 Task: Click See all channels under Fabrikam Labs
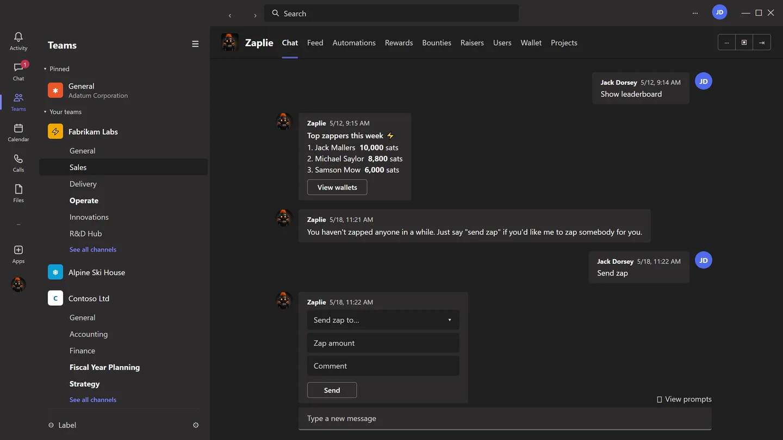point(93,249)
